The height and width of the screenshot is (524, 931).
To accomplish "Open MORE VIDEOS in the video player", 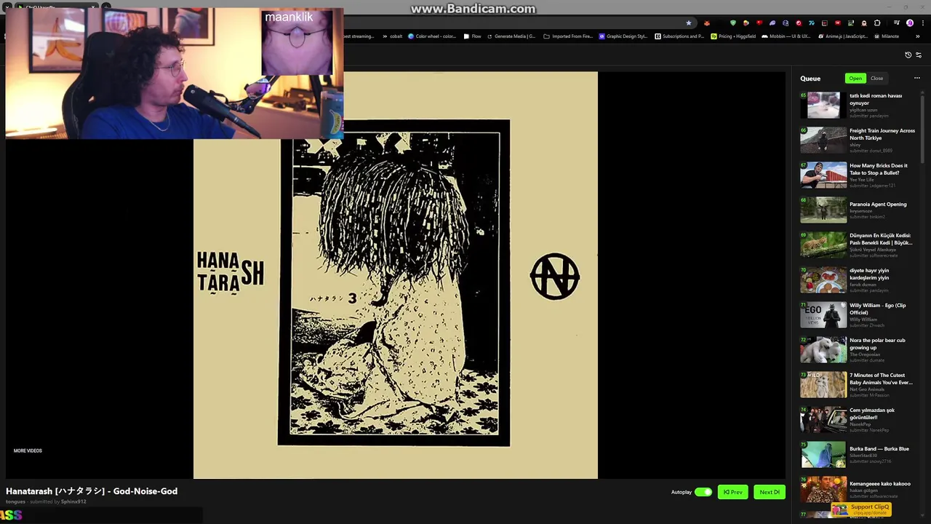I will pyautogui.click(x=28, y=450).
